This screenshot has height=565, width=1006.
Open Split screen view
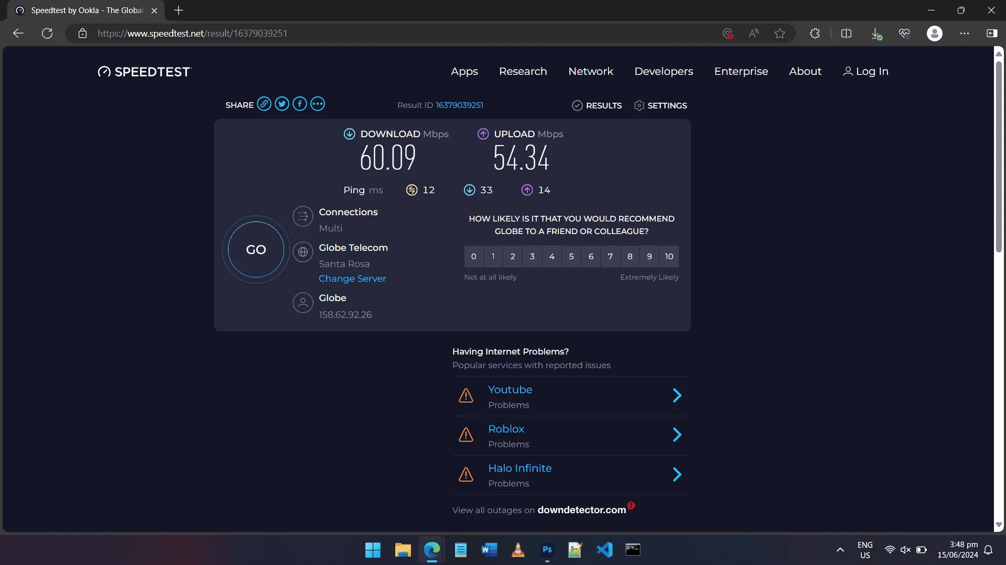pyautogui.click(x=846, y=34)
